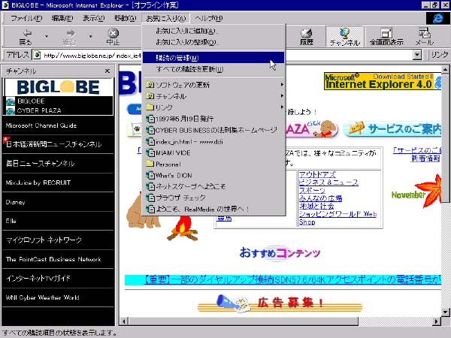451x338 pixels.
Task: Select Manage Subscriptions (購読の管理)
Action: point(213,58)
